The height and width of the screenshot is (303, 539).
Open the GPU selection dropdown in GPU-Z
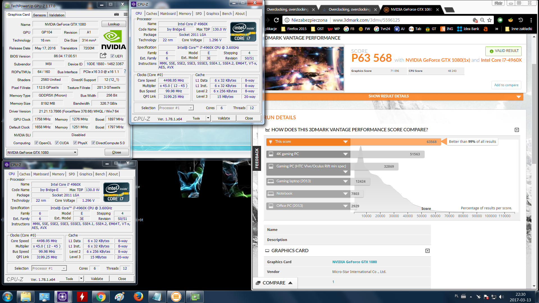[x=42, y=152]
